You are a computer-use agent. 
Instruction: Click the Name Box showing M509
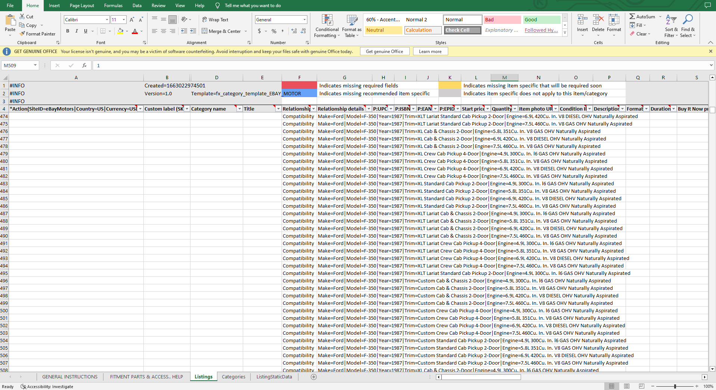click(20, 65)
